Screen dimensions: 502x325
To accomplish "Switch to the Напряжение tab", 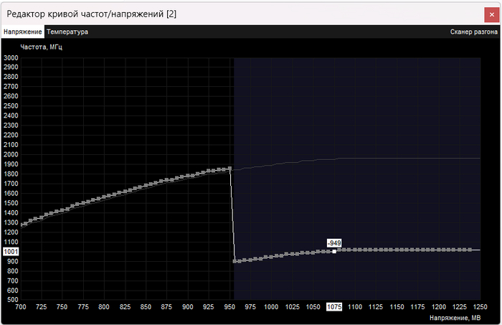I will point(23,32).
